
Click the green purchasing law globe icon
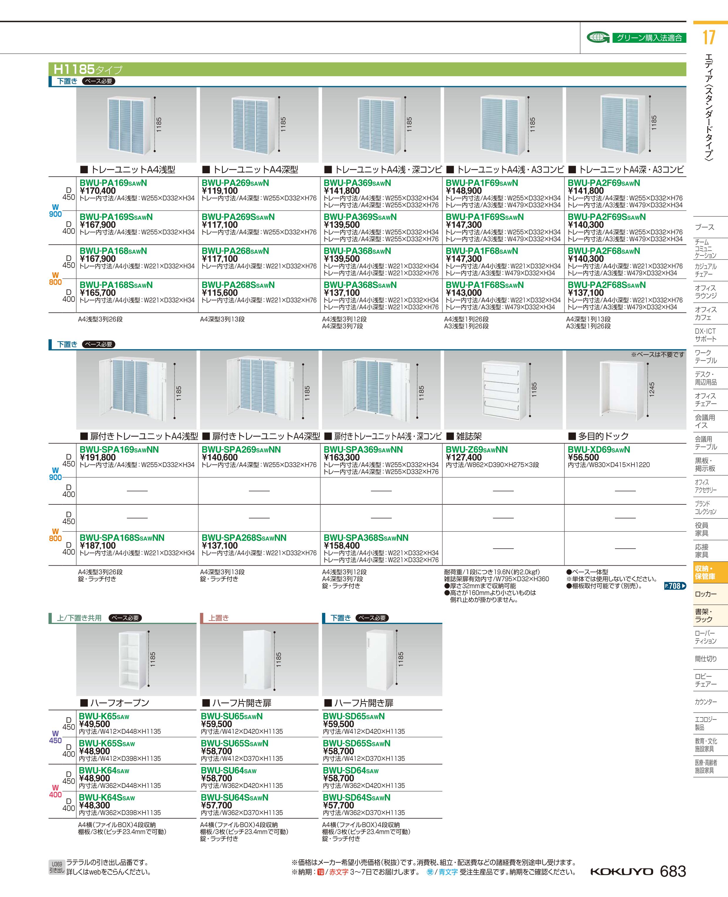click(x=598, y=37)
